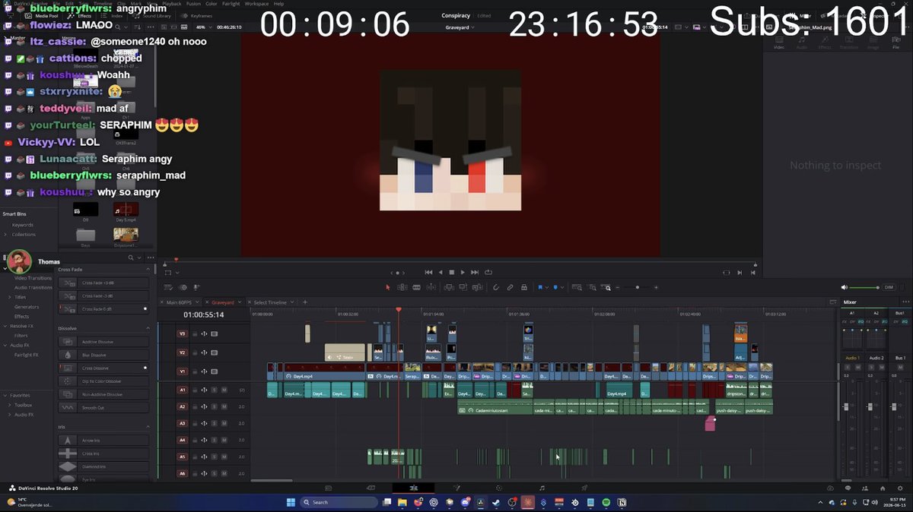Open Effects panel three-dot options menu
The width and height of the screenshot is (913, 512).
pyautogui.click(x=150, y=258)
